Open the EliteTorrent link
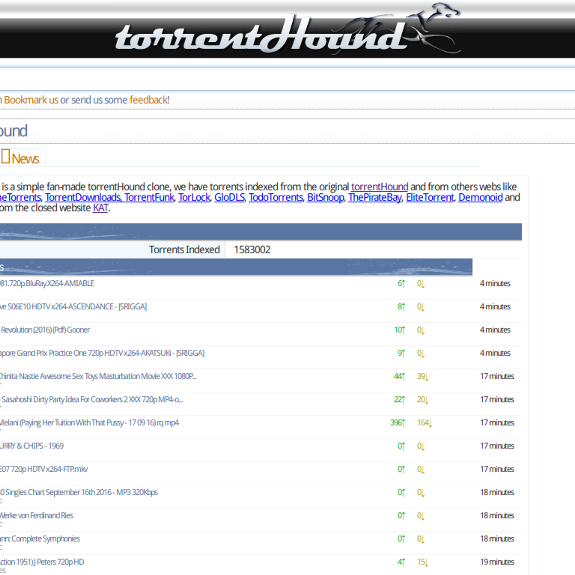The image size is (575, 575). coord(430,197)
